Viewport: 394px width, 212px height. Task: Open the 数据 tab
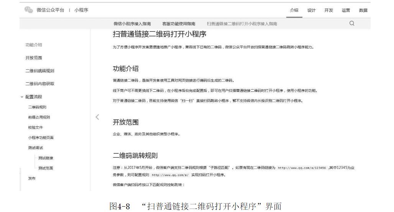click(363, 10)
